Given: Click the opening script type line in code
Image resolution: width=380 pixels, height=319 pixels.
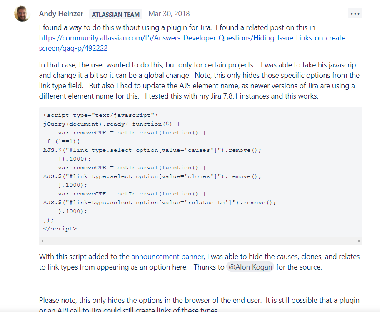Looking at the screenshot, I should click(x=100, y=115).
